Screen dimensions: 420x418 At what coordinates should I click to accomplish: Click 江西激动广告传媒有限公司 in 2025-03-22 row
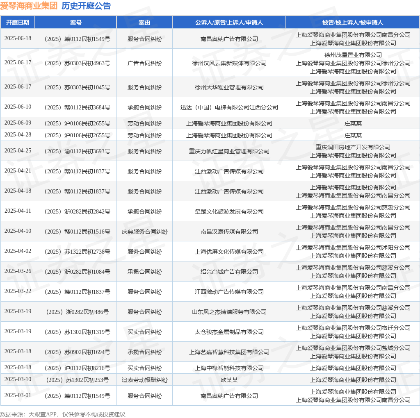tap(229, 292)
